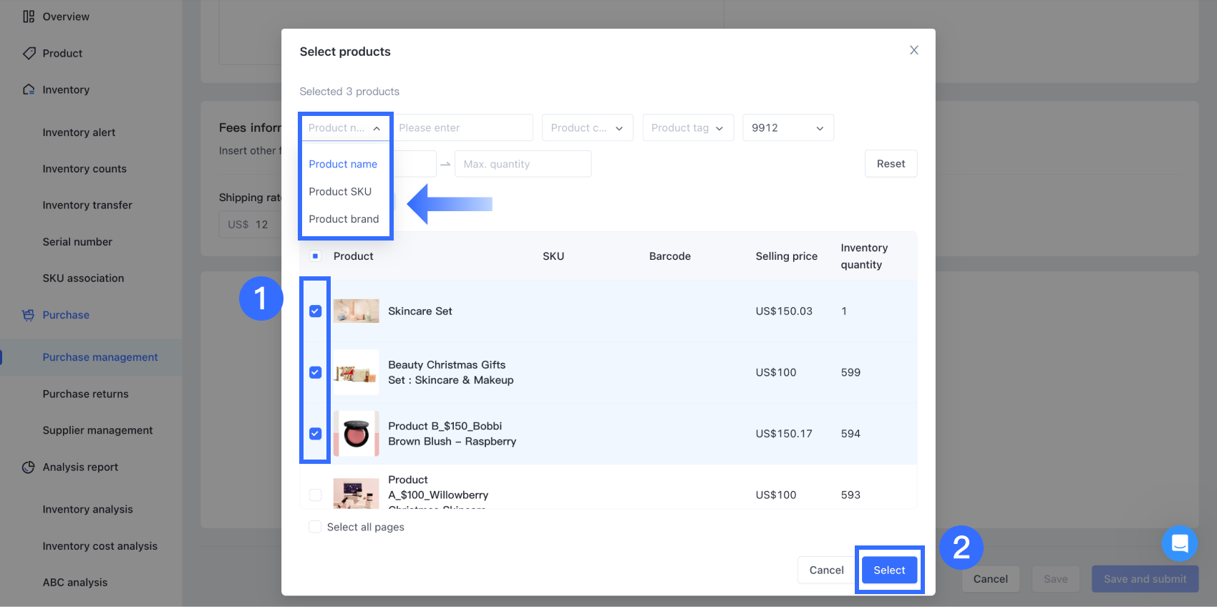The image size is (1217, 607).
Task: Click the Analysis report pie chart icon
Action: coord(29,467)
